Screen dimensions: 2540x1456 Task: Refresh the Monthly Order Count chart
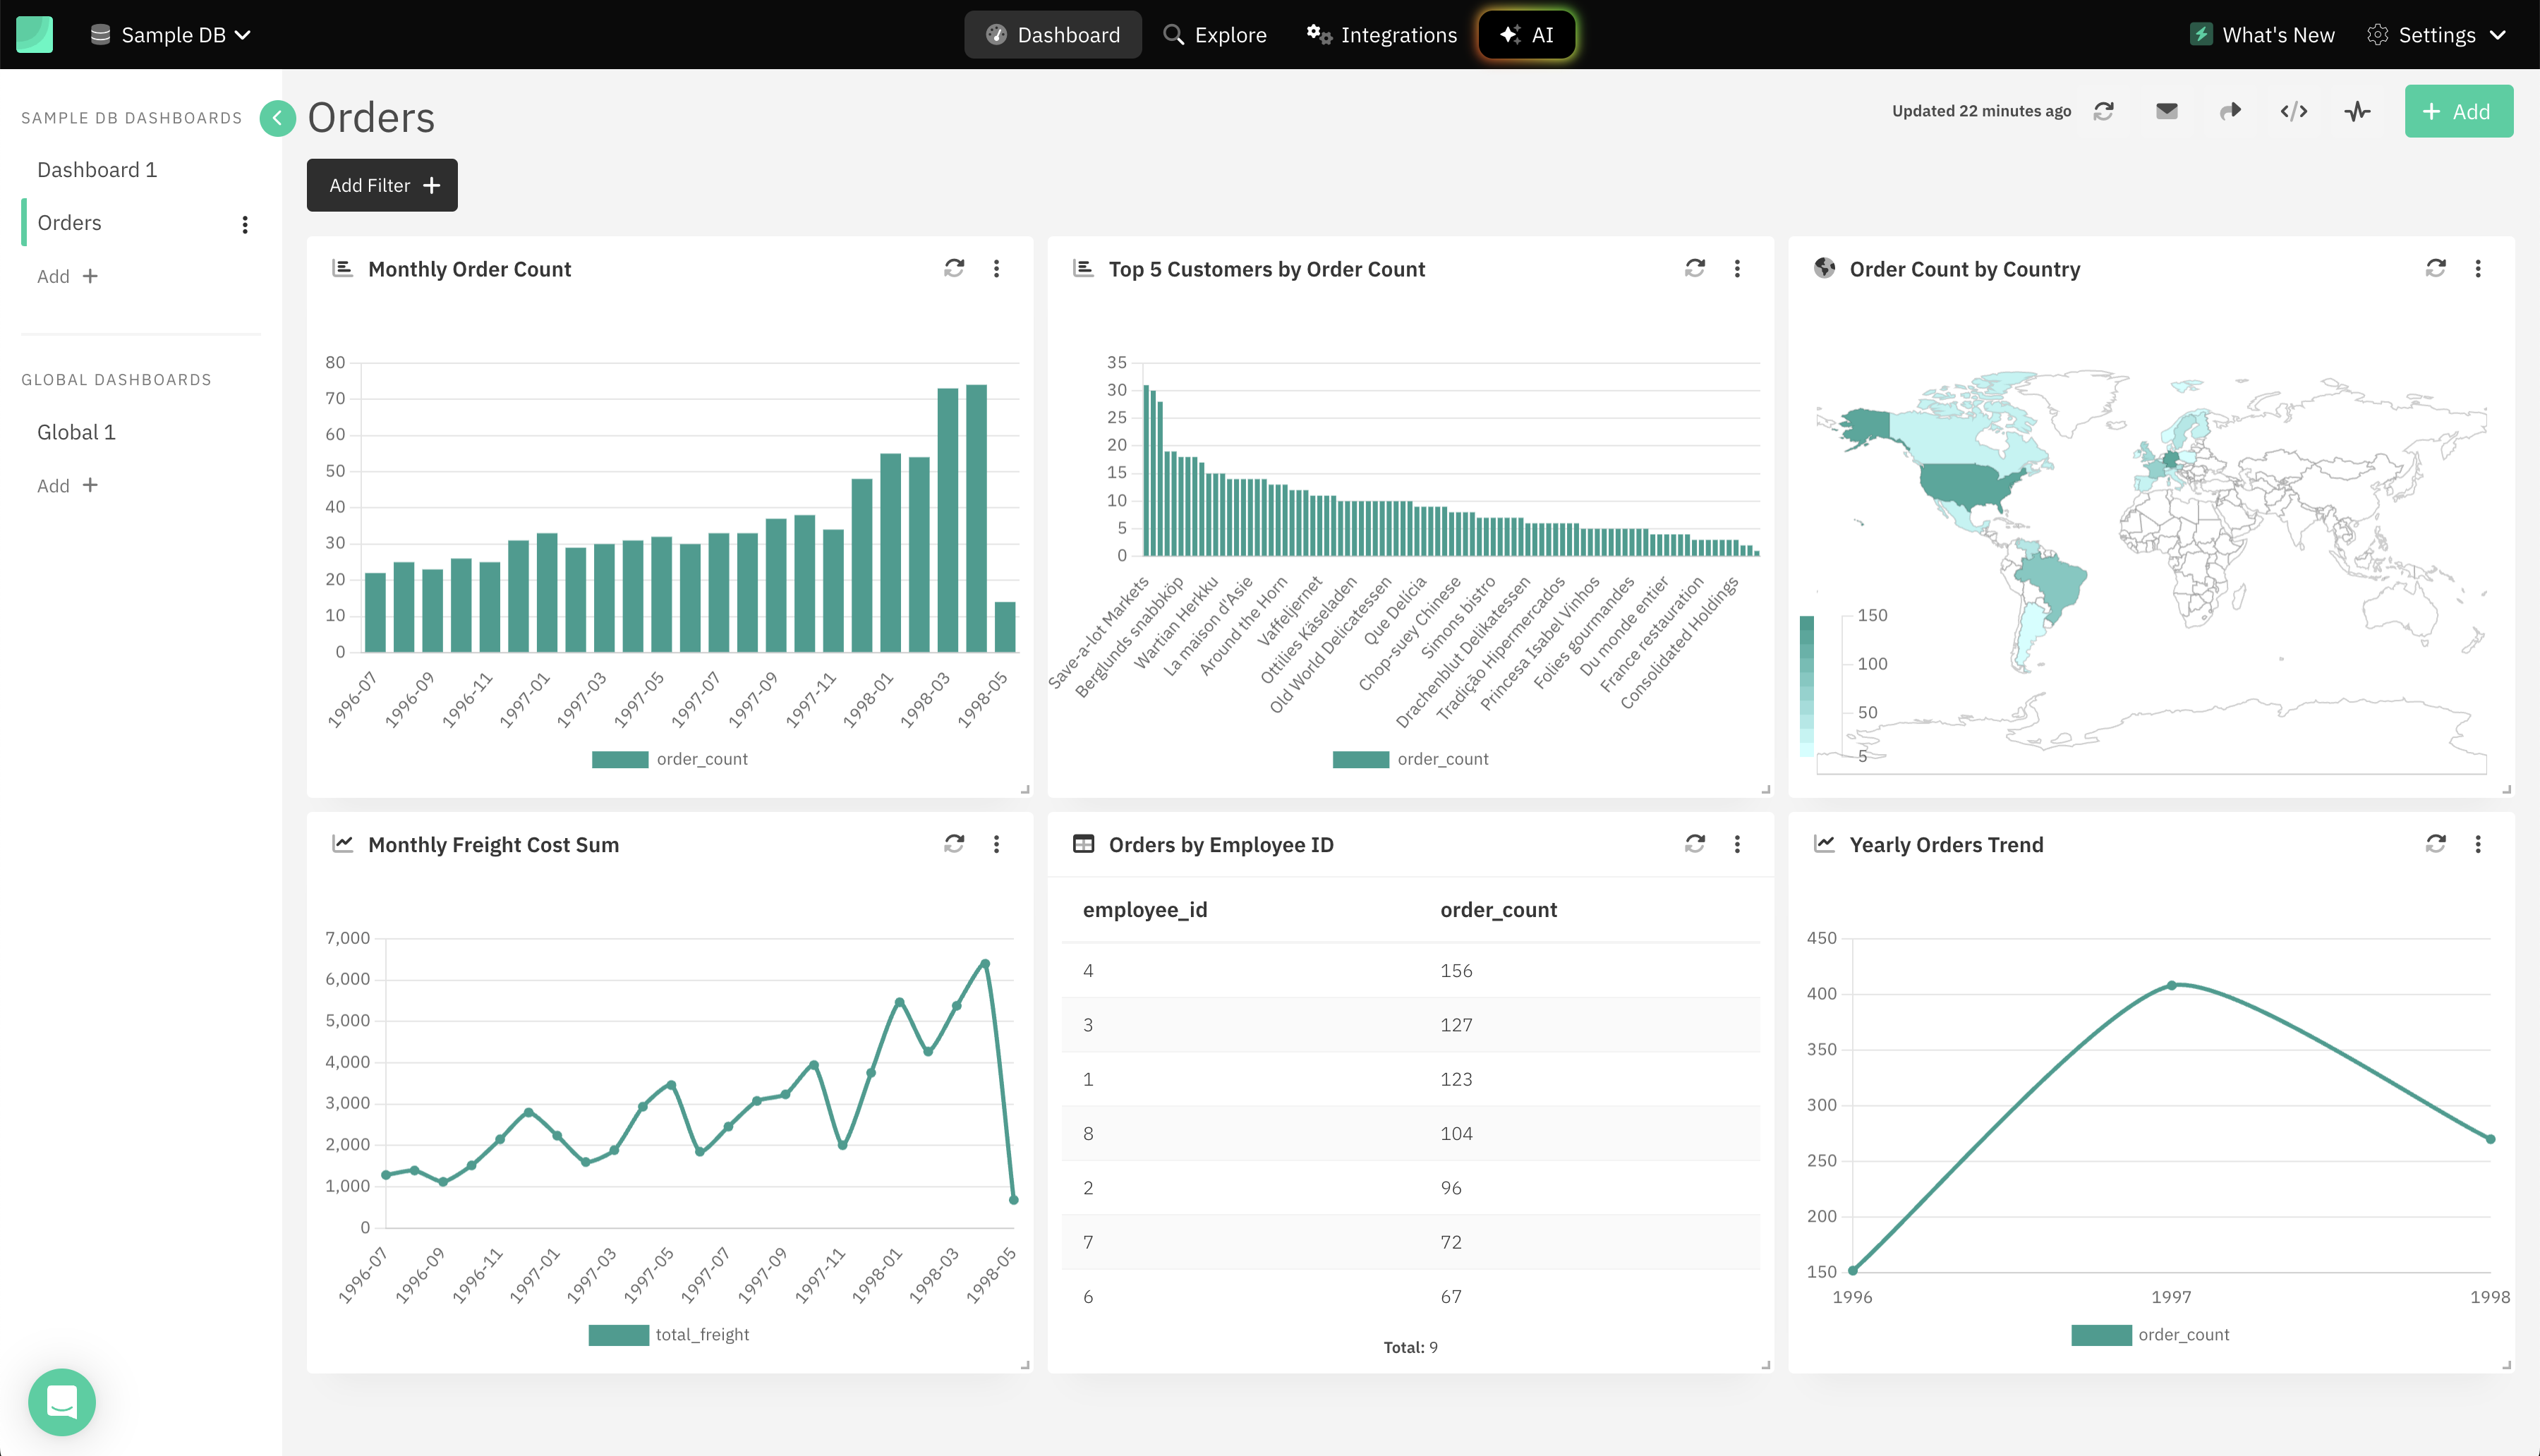click(953, 268)
